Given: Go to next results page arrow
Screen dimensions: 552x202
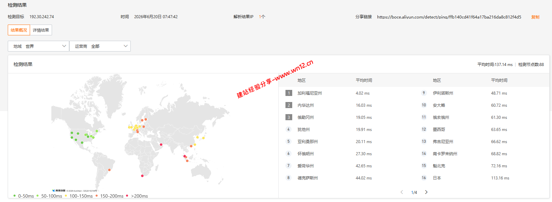Looking at the screenshot, I should click(426, 192).
